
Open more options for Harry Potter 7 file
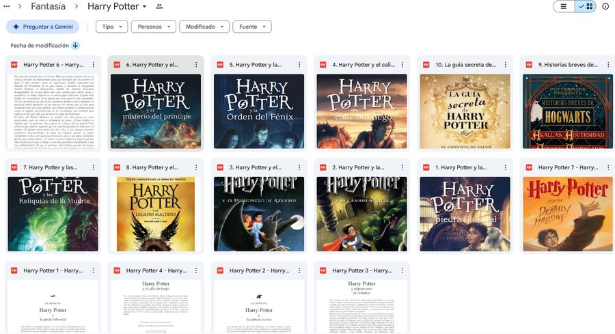pyautogui.click(x=608, y=167)
